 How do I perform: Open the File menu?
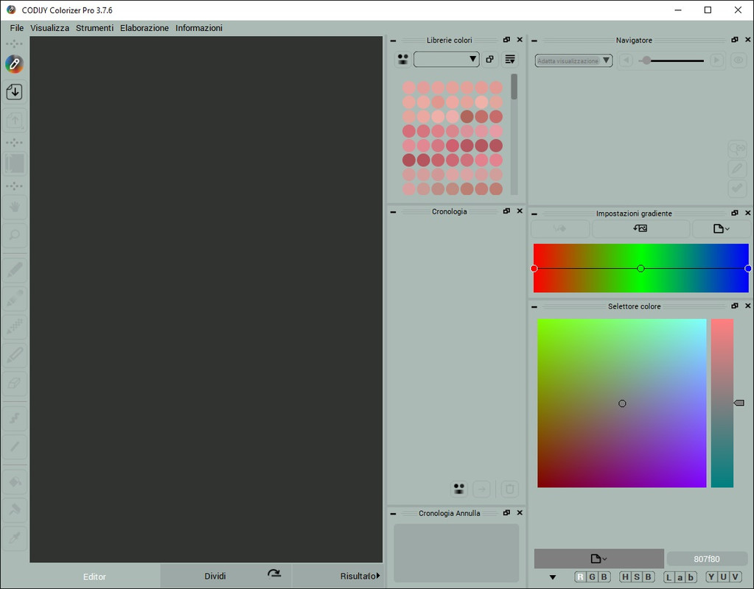[16, 28]
